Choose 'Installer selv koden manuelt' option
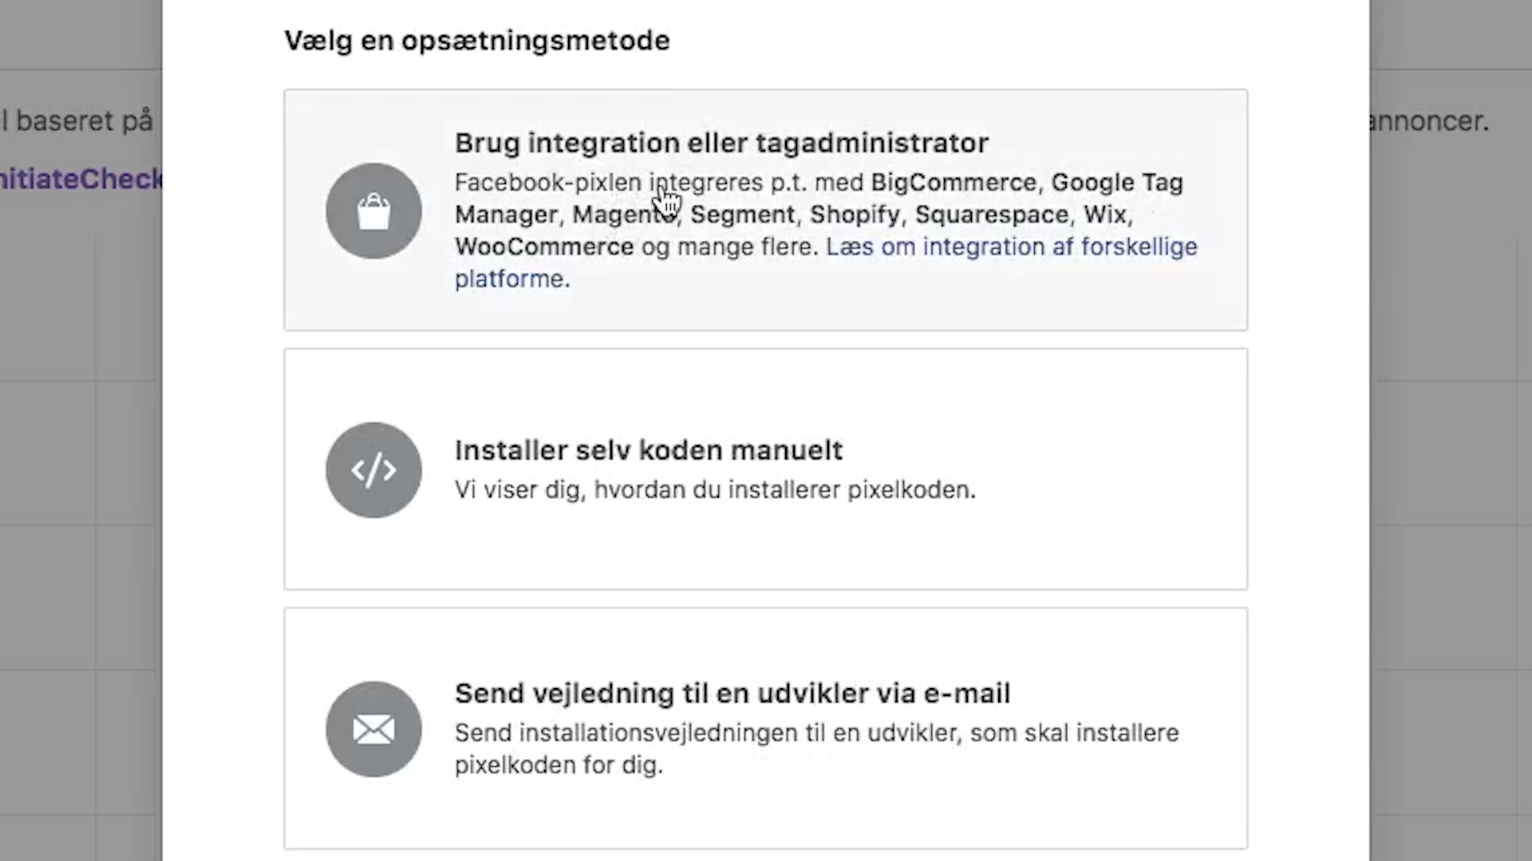This screenshot has width=1532, height=861. pos(648,450)
